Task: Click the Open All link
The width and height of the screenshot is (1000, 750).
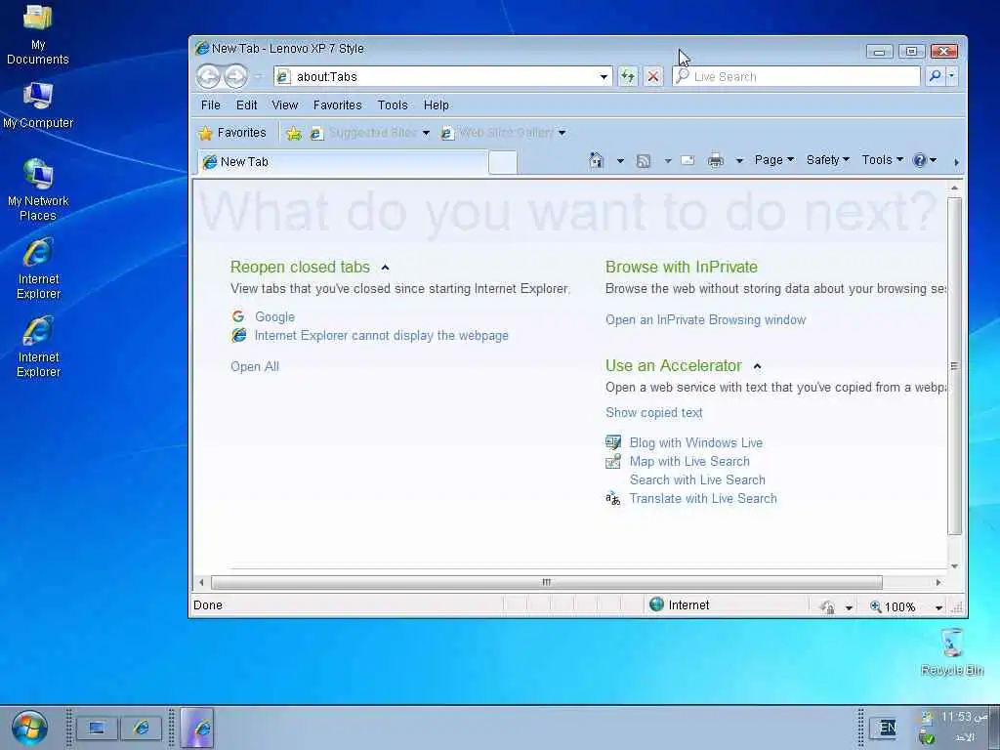Action: click(255, 366)
